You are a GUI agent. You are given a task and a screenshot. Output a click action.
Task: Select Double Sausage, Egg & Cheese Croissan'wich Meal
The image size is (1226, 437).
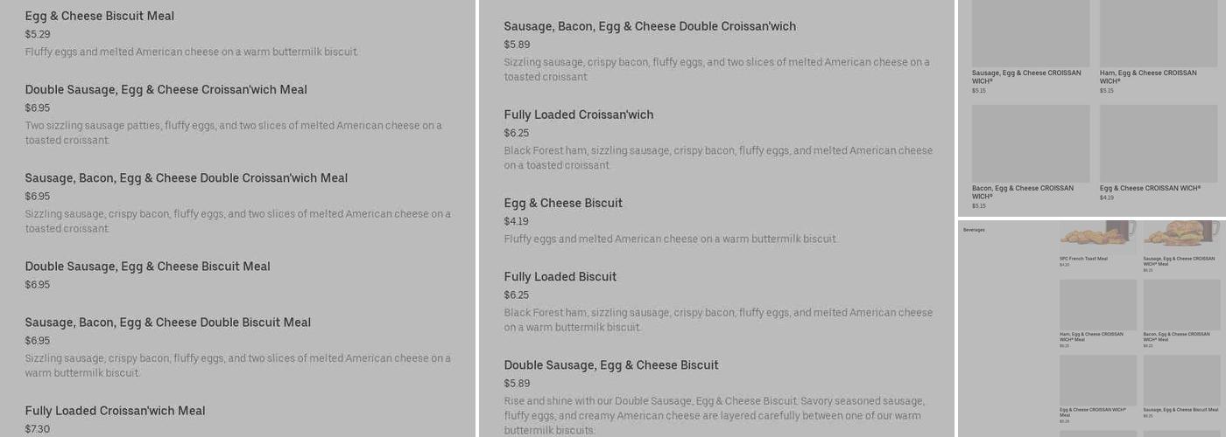click(166, 90)
